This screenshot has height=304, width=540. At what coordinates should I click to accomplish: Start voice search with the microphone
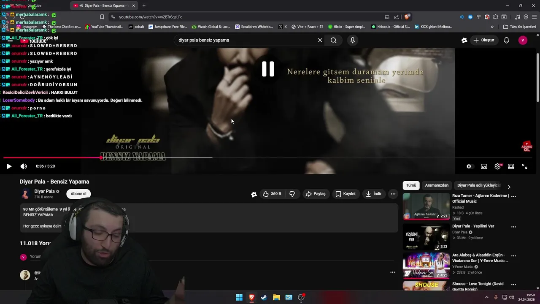353,40
